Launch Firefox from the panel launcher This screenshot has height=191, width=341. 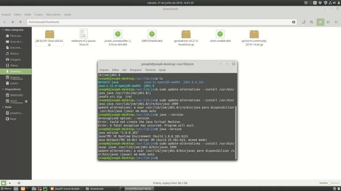click(x=23, y=189)
